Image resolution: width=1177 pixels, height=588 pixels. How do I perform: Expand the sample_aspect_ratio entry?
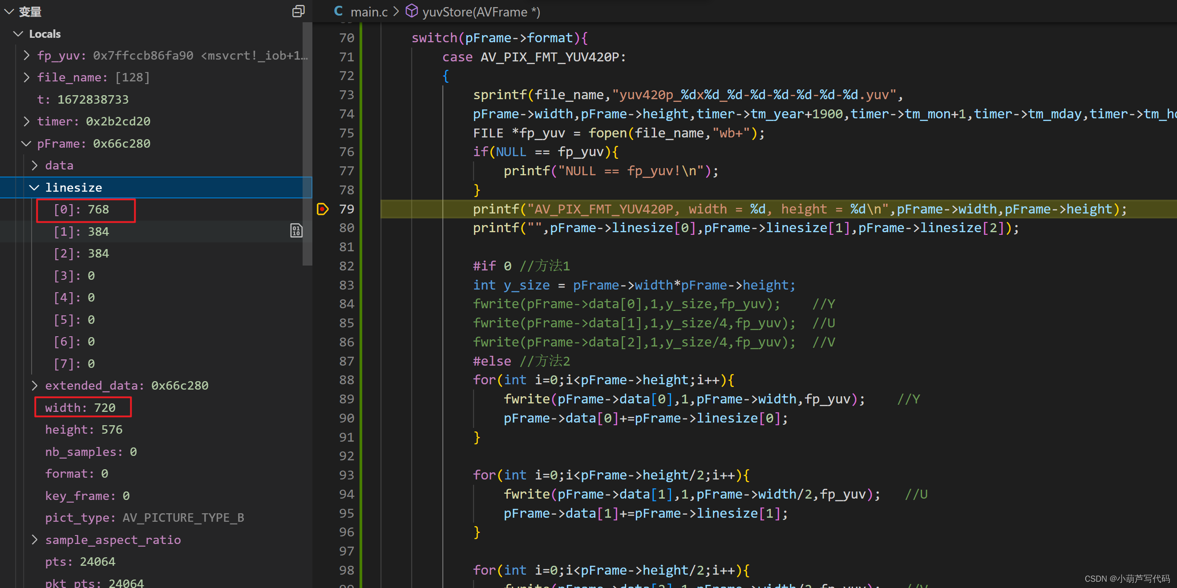[x=34, y=540]
